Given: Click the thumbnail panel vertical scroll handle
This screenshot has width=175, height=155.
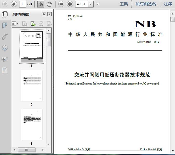Looking at the screenshot, I should [x=48, y=40].
